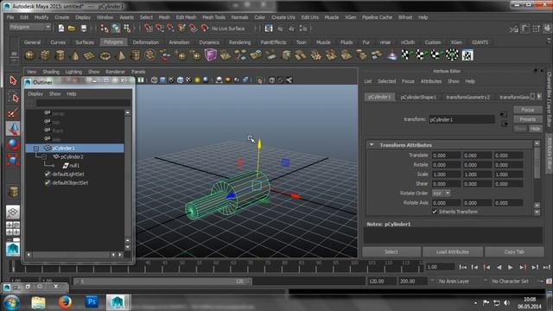Viewport: 553px width, 311px height.
Task: Toggle snap to curves magnet
Action: 159,29
